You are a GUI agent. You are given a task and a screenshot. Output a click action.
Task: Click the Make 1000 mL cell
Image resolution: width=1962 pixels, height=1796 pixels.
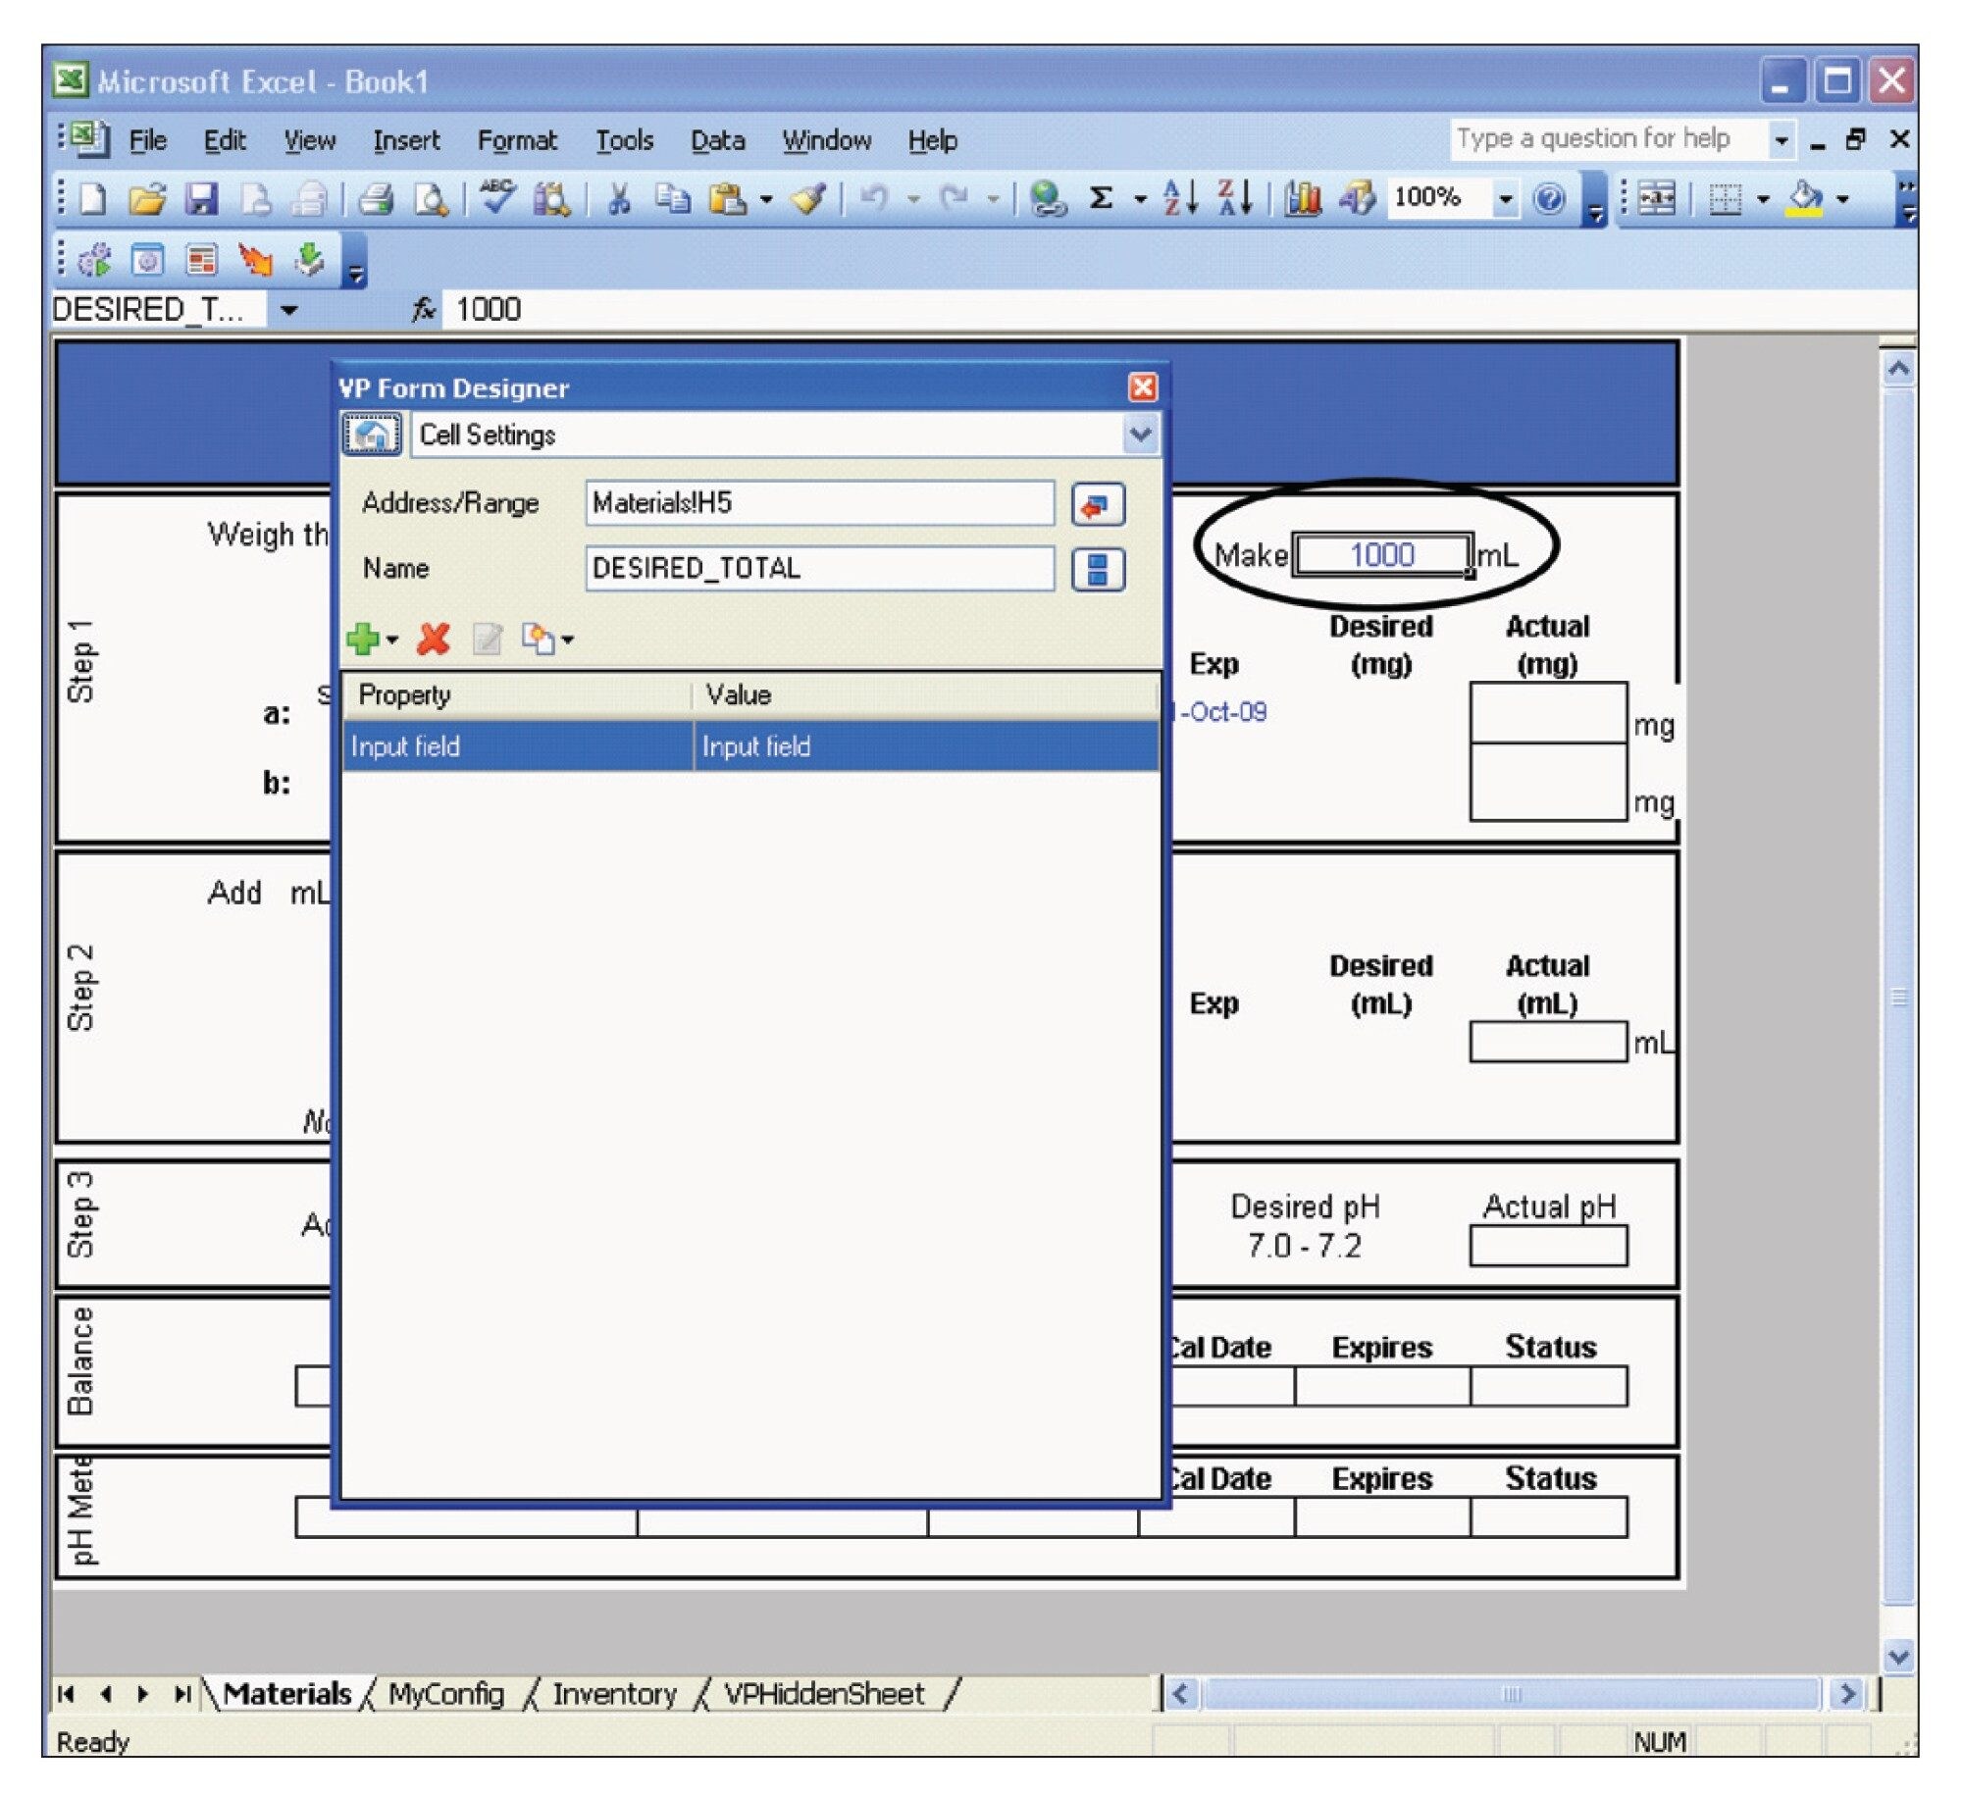coord(1382,555)
